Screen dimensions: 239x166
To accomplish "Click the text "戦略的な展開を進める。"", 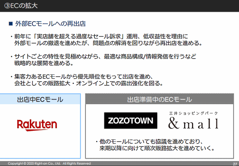I will [x=44, y=63].
